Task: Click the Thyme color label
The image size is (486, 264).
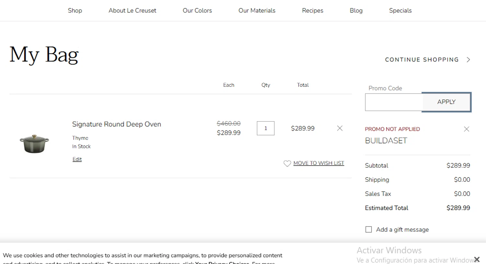Action: click(x=80, y=138)
